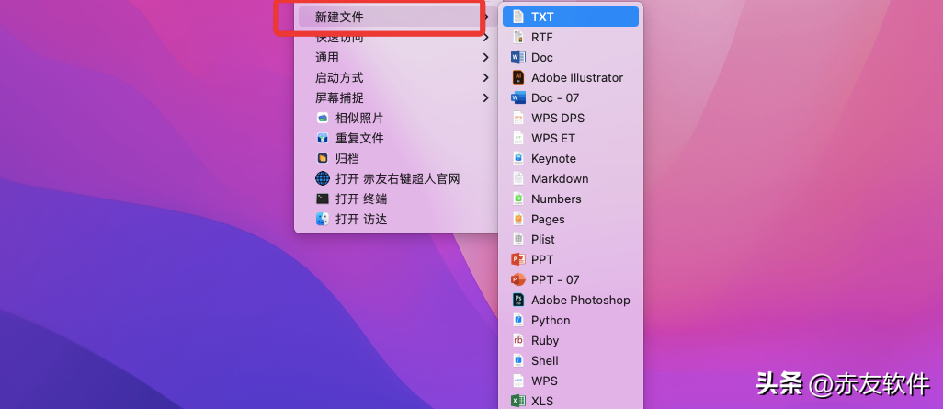Click the TXT file icon

click(x=517, y=17)
